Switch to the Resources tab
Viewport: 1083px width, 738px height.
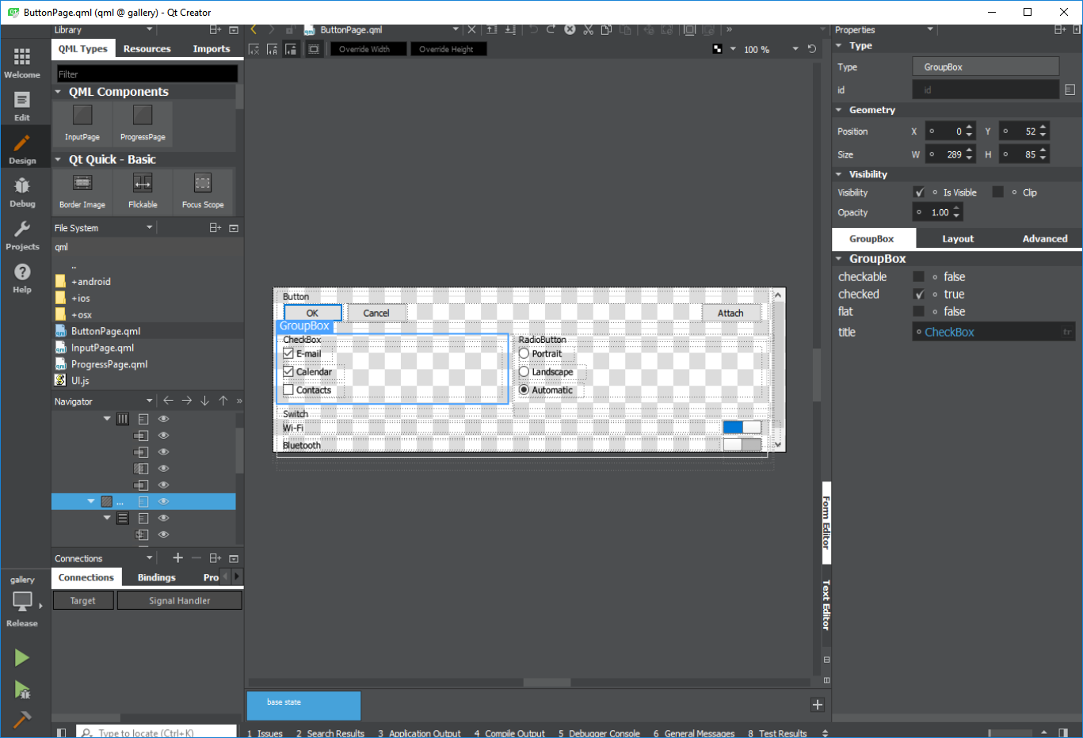(147, 49)
